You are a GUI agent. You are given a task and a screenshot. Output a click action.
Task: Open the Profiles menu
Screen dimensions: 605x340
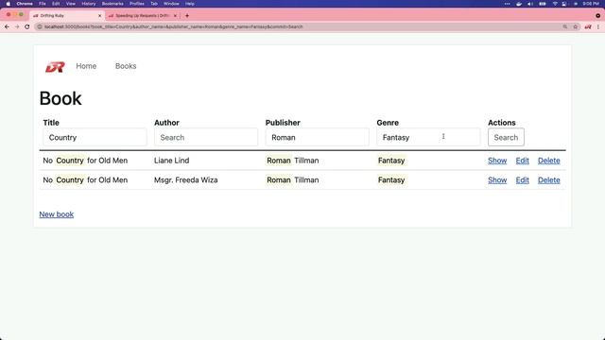[136, 4]
